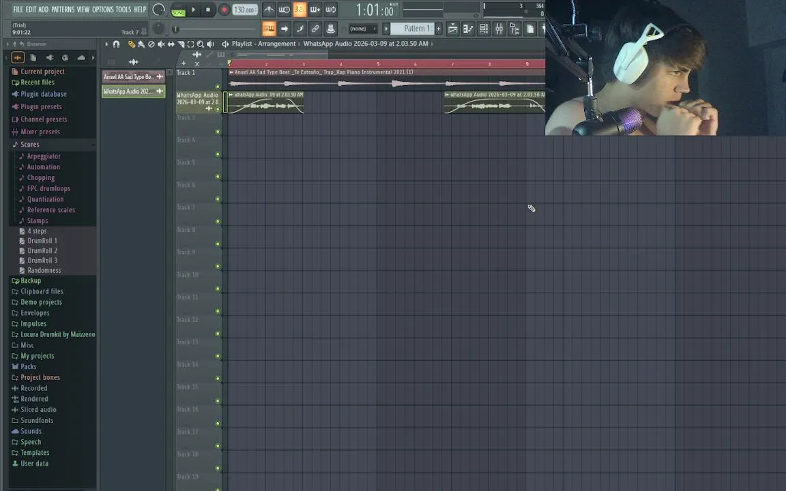Select the Zoom tool
Viewport: 786px width, 491px height.
[201, 44]
